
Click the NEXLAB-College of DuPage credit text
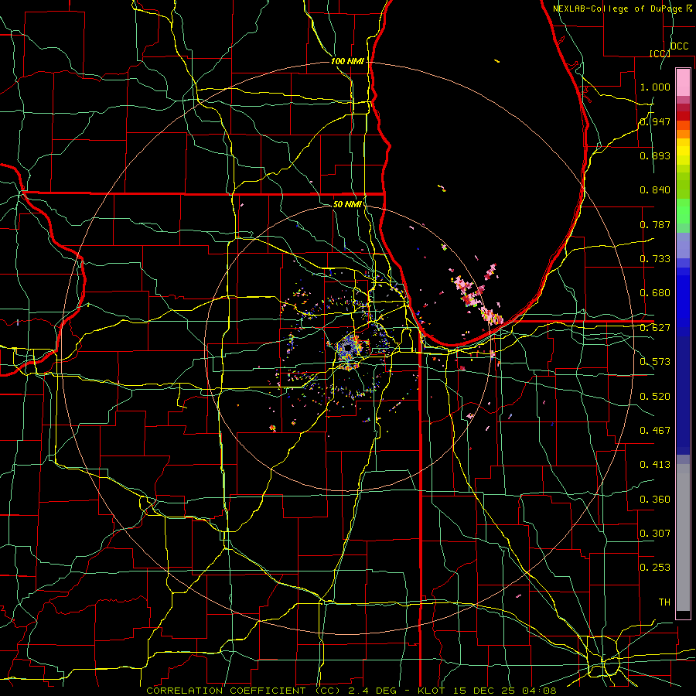(618, 9)
